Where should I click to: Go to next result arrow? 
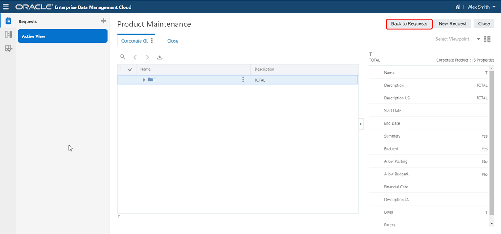pos(147,57)
